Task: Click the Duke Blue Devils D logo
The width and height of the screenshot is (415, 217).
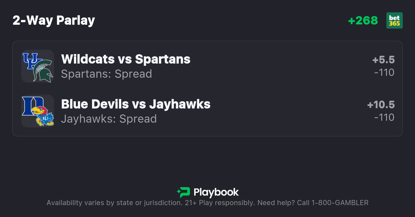Action: point(32,106)
